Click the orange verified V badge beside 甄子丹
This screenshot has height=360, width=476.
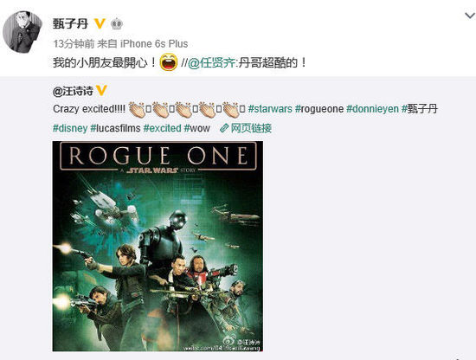[100, 23]
